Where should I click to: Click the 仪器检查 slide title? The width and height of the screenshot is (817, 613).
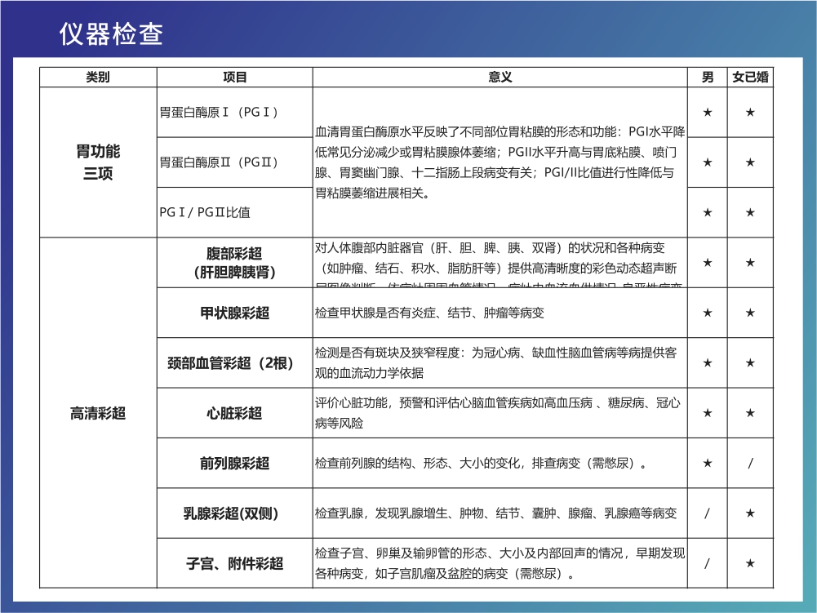(111, 34)
